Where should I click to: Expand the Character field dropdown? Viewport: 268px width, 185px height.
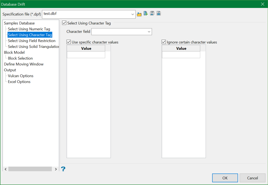149,32
